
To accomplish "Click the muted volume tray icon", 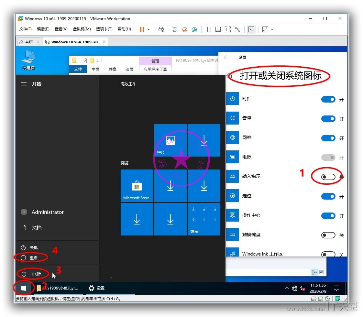I will pyautogui.click(x=302, y=288).
